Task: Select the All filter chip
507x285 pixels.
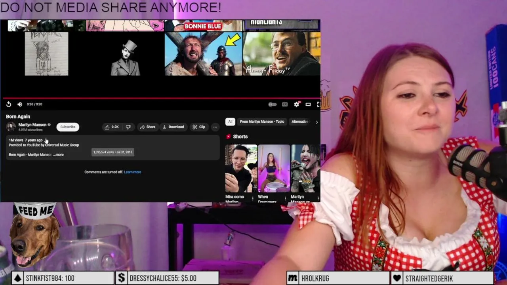Action: click(230, 122)
